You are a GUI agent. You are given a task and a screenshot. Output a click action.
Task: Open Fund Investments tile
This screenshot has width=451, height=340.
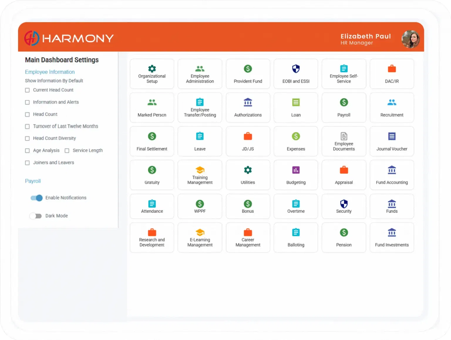392,237
